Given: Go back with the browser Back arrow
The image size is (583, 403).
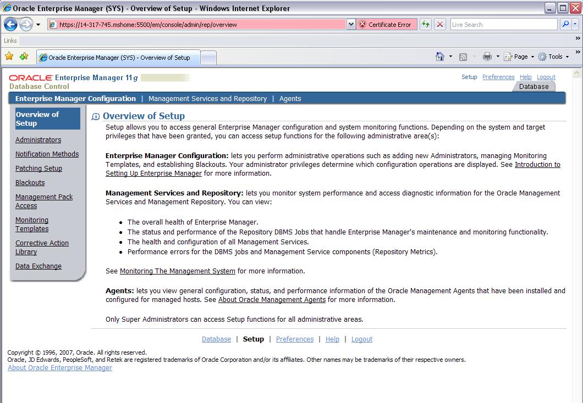Looking at the screenshot, I should [x=10, y=25].
